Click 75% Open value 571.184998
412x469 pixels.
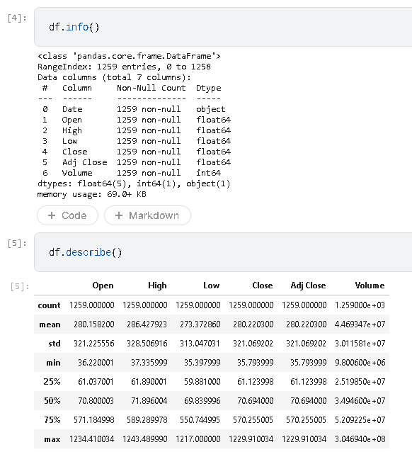(94, 420)
